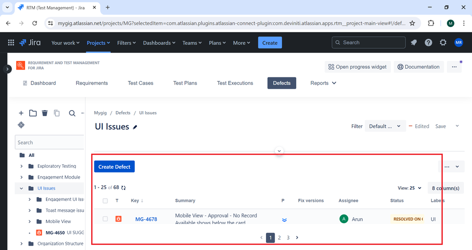Delete selected item with trash icon

pyautogui.click(x=45, y=113)
